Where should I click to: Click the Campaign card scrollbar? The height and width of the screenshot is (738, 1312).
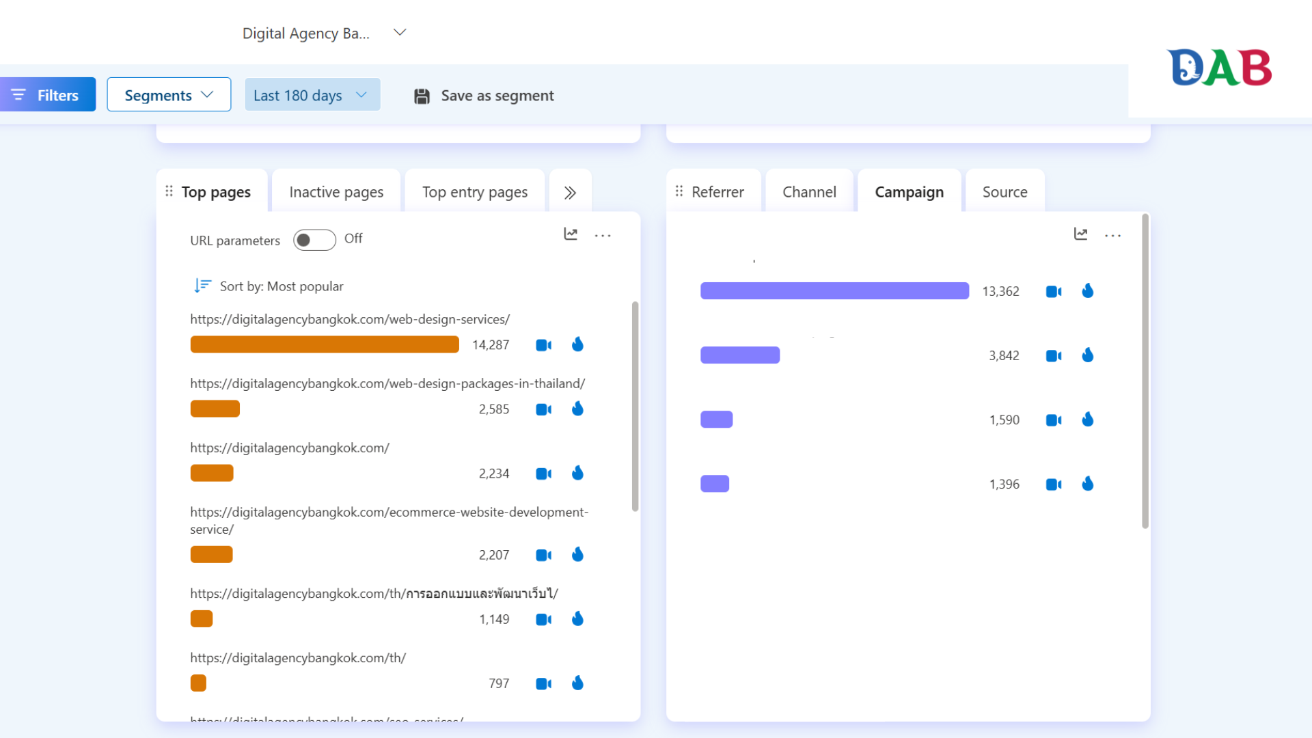point(1145,371)
